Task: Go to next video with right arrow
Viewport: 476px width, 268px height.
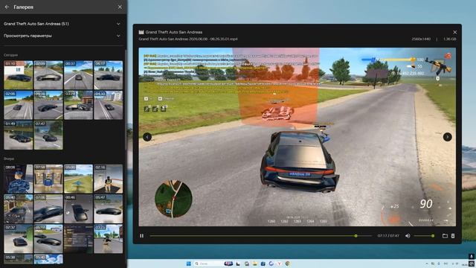Action: (448, 137)
